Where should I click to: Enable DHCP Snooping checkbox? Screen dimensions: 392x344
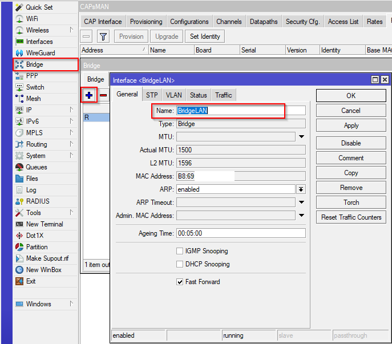click(x=180, y=264)
